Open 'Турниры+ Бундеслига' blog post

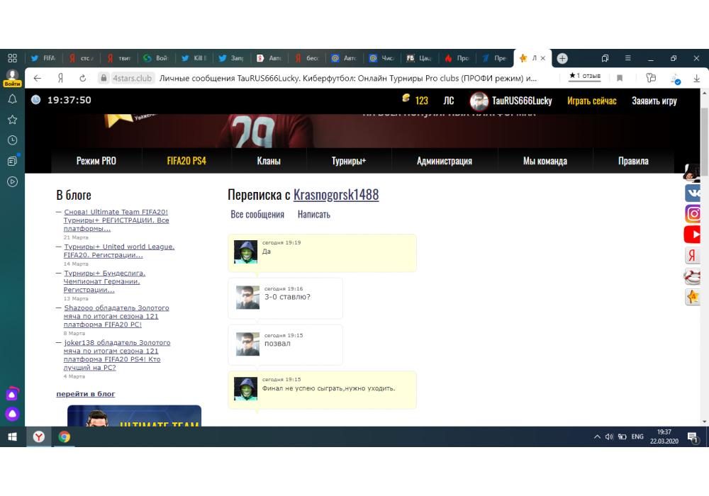point(104,281)
